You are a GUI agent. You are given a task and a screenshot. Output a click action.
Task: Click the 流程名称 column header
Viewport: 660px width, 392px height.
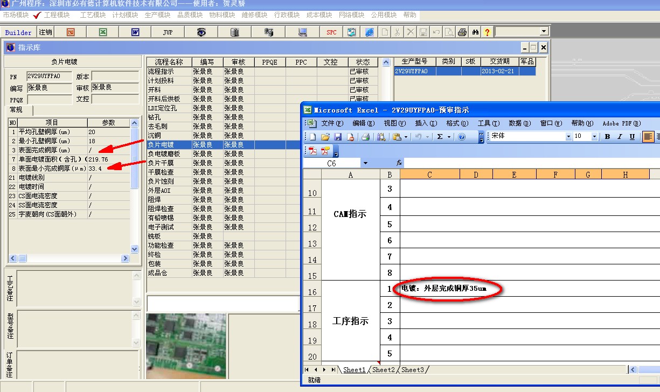(169, 62)
